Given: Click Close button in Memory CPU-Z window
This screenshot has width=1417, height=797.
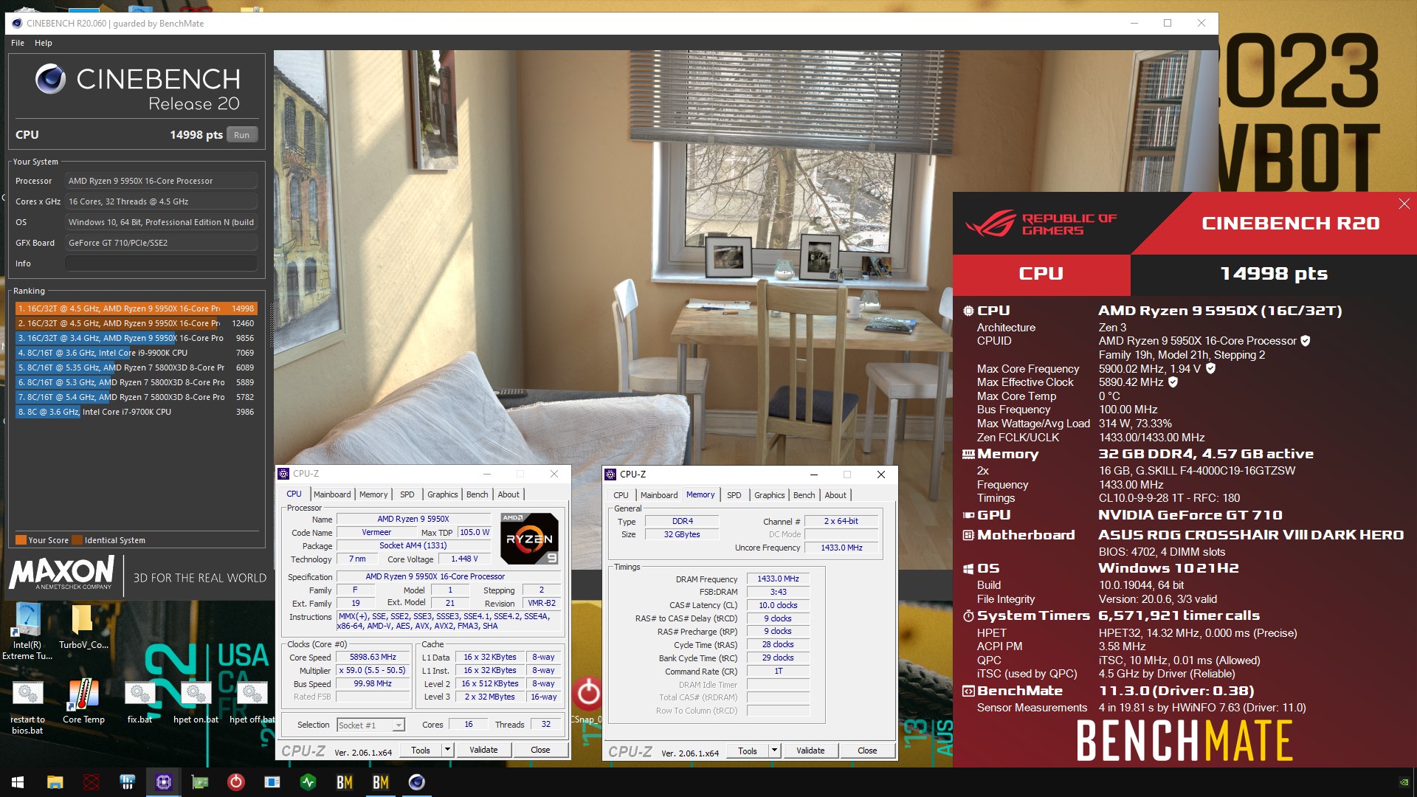Looking at the screenshot, I should (867, 751).
